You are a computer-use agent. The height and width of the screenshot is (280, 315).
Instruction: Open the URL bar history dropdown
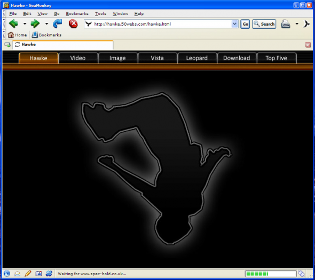[234, 24]
